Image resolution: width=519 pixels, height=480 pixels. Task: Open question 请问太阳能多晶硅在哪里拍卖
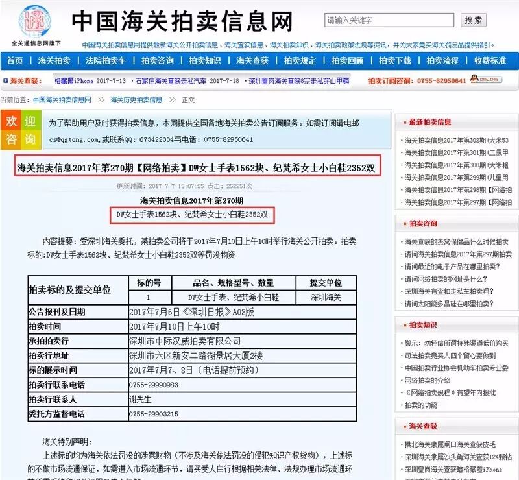pyautogui.click(x=449, y=304)
